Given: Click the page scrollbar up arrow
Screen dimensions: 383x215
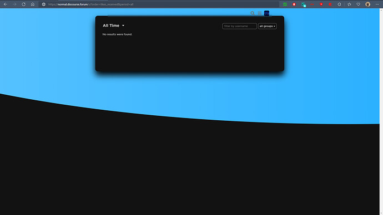Looking at the screenshot, I should (381, 10).
